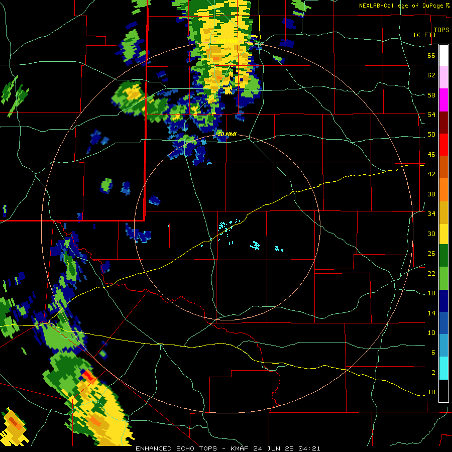Click the 'ENHANCED ECHO TOPS' caption text
Image resolution: width=452 pixels, height=452 pixels.
(176, 448)
